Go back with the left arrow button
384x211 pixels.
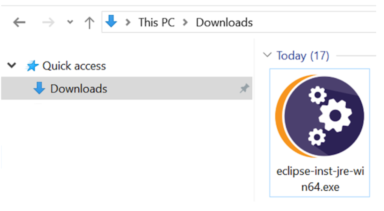click(x=19, y=22)
